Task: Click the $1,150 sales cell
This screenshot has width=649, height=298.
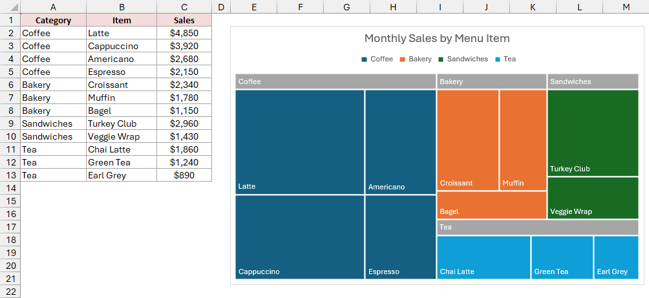Action: (x=184, y=111)
